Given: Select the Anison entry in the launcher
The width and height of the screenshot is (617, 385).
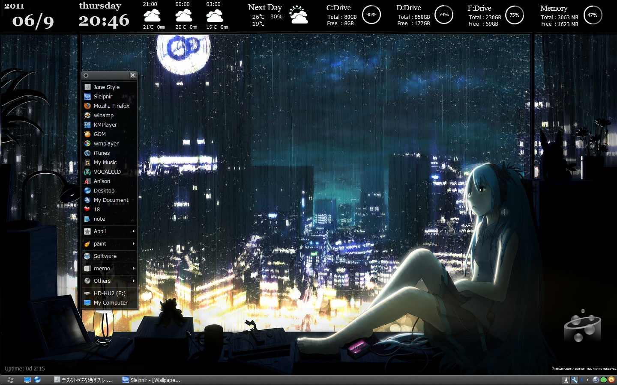Looking at the screenshot, I should [x=109, y=181].
